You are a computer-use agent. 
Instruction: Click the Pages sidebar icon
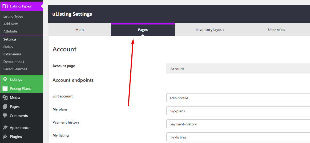tap(5, 107)
